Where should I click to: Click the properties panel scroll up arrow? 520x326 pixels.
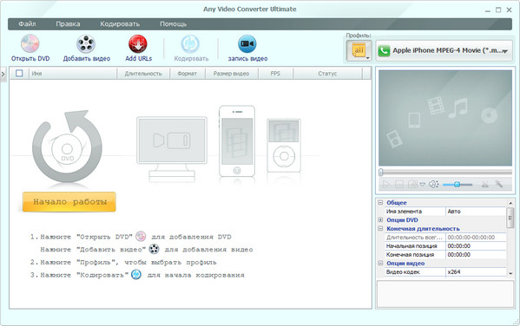(x=510, y=203)
